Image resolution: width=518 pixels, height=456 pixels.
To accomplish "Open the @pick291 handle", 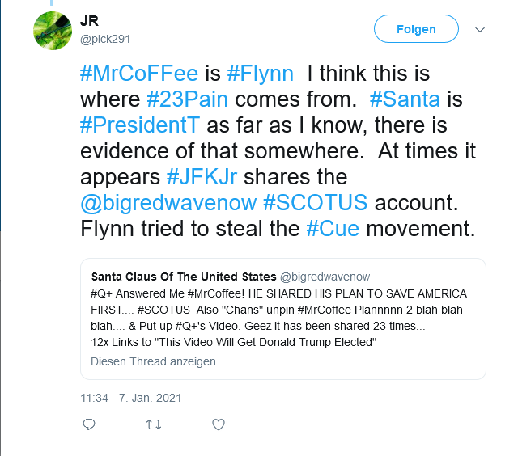I will [105, 39].
